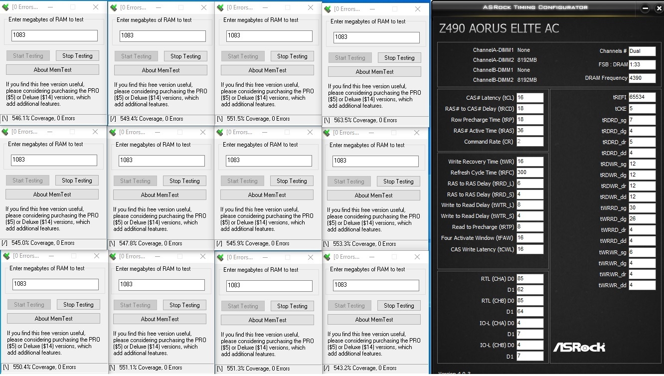The image size is (664, 376).
Task: Stop Testing in the 545.0% coverage window
Action: point(77,181)
